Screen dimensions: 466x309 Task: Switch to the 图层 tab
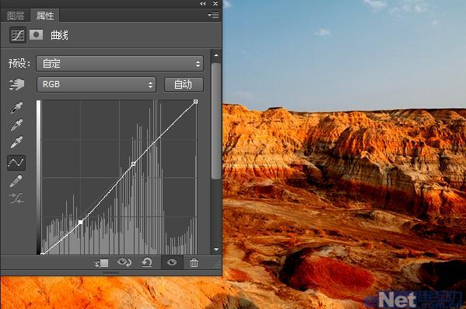click(x=16, y=16)
